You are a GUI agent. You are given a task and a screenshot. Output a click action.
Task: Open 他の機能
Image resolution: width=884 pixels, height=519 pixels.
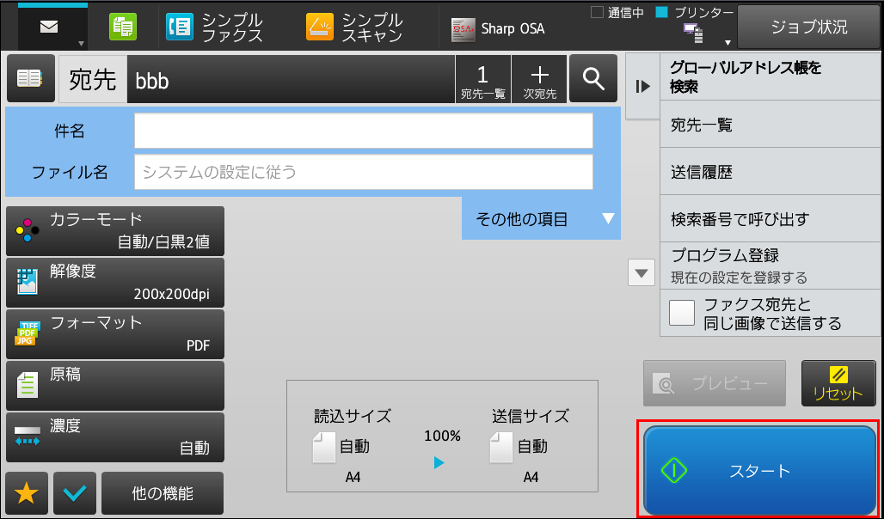tap(163, 493)
